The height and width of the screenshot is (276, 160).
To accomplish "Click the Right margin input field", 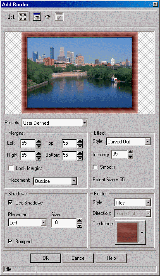I will 28,155.
